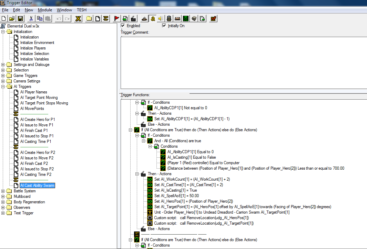Toggle the Enabled checkbox
Viewport: 367px width, 249px height.
123,25
